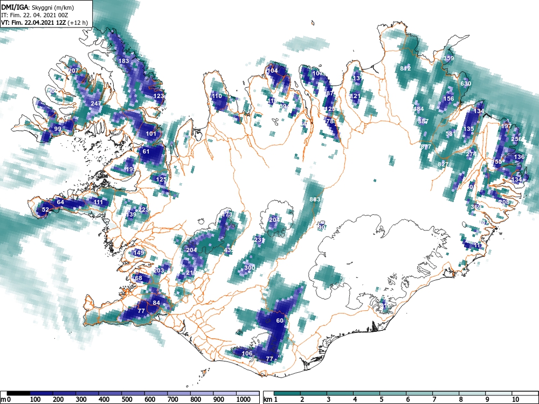The height and width of the screenshot is (404, 539).
Task: Click the map value '111'
Action: click(x=98, y=201)
